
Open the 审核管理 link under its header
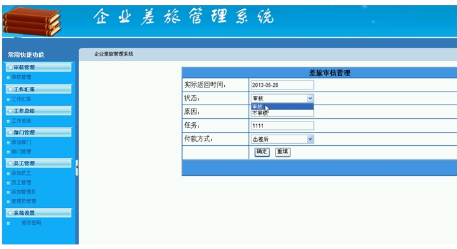click(x=22, y=77)
